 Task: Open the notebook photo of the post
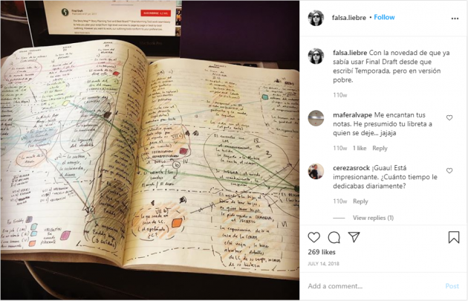(x=150, y=150)
